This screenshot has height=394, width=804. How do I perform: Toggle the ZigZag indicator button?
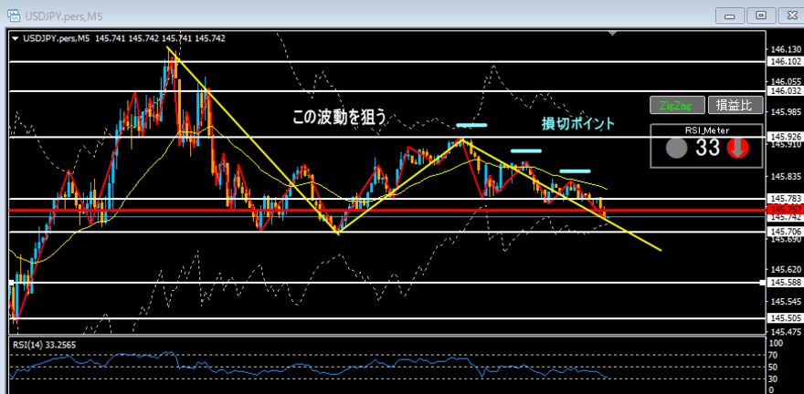pyautogui.click(x=676, y=105)
